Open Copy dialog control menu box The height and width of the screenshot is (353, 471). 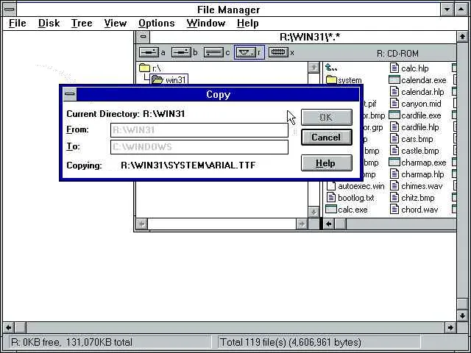[70, 94]
